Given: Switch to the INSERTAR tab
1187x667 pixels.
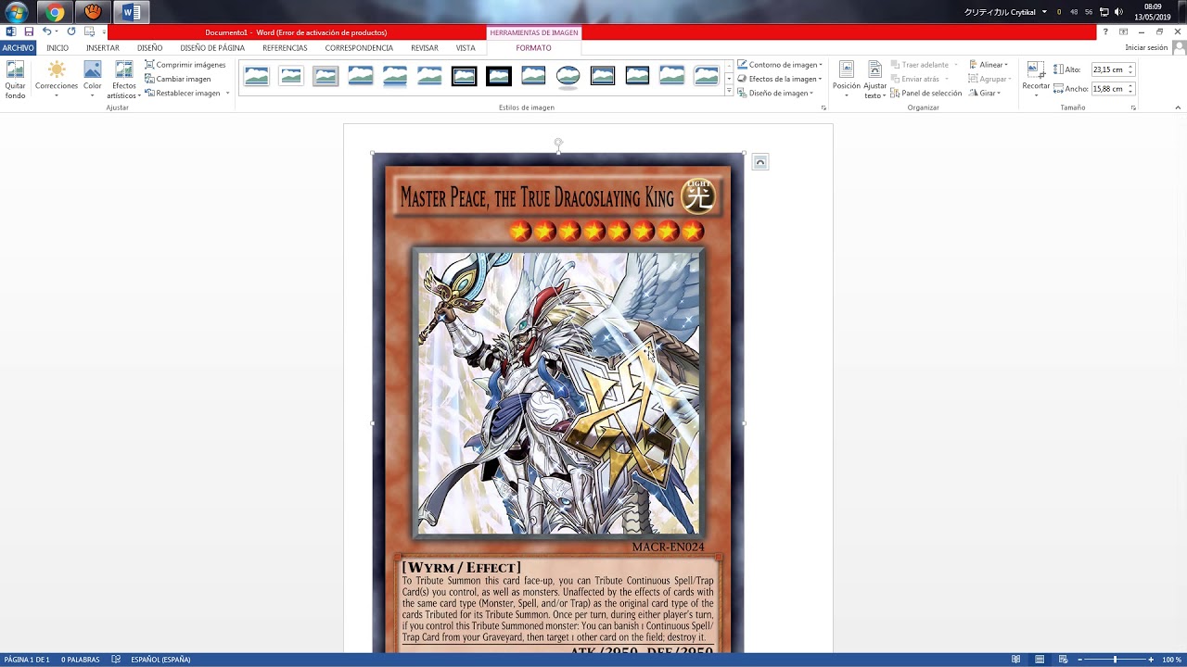Looking at the screenshot, I should [103, 47].
